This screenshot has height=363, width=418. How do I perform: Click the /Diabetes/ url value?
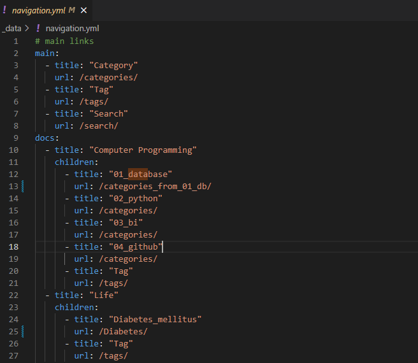point(123,332)
